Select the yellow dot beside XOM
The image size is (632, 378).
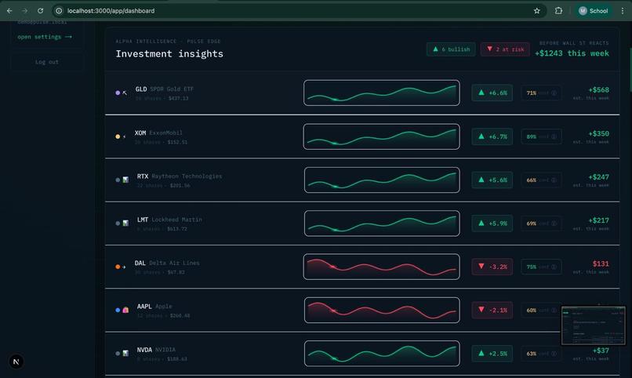click(118, 136)
